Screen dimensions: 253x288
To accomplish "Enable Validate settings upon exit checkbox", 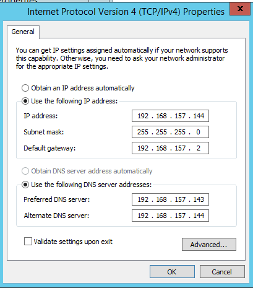I will point(28,242).
